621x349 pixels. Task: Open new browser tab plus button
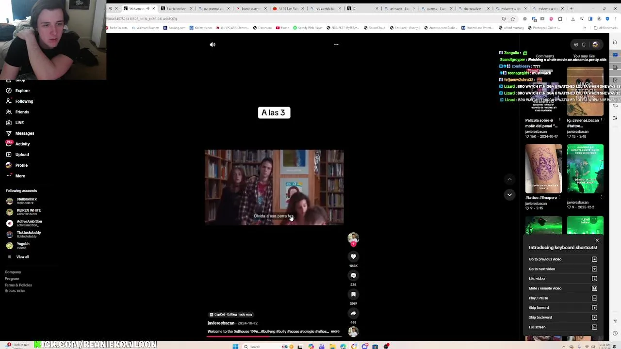pos(571,8)
